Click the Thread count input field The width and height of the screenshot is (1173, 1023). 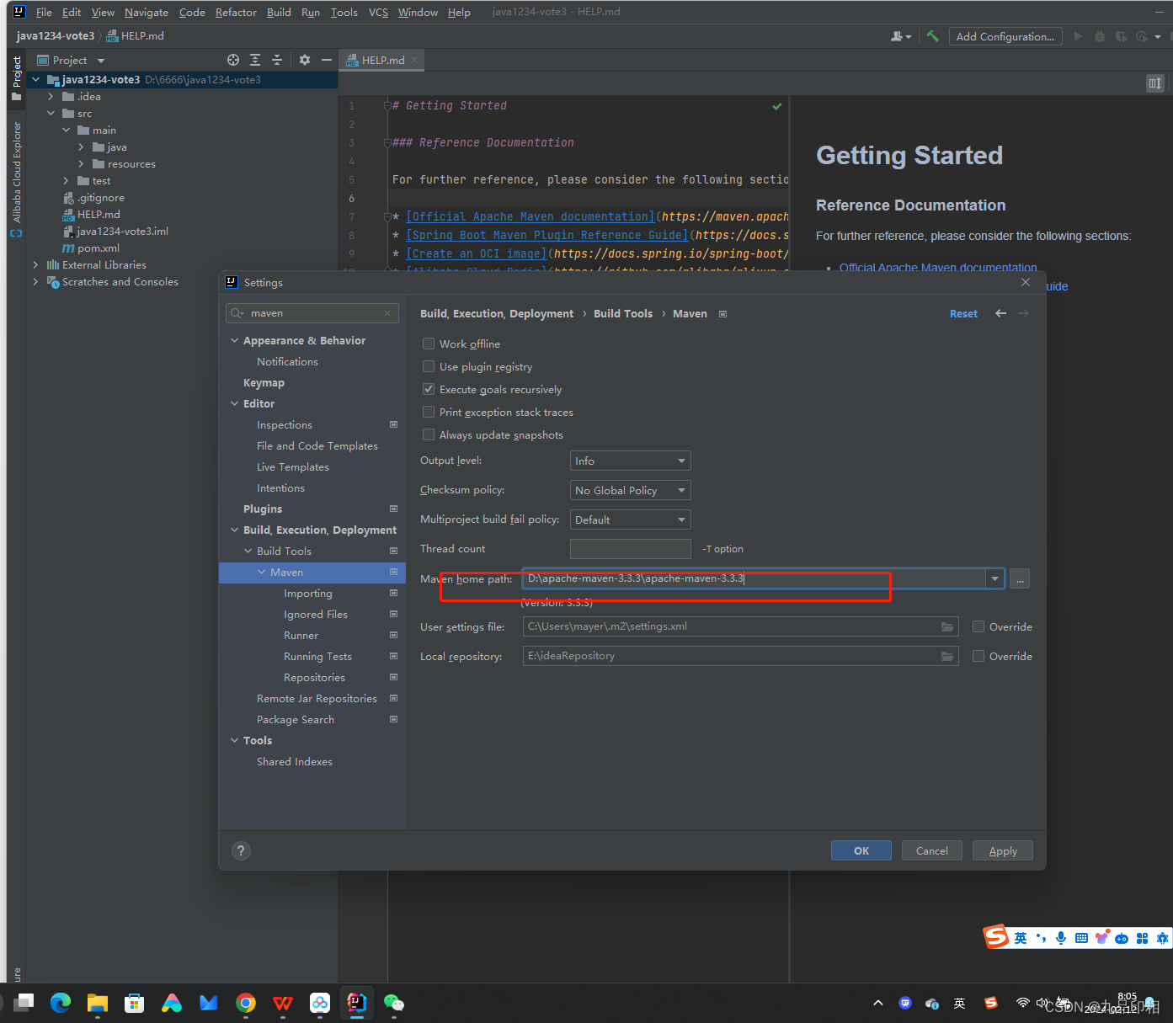click(x=631, y=549)
